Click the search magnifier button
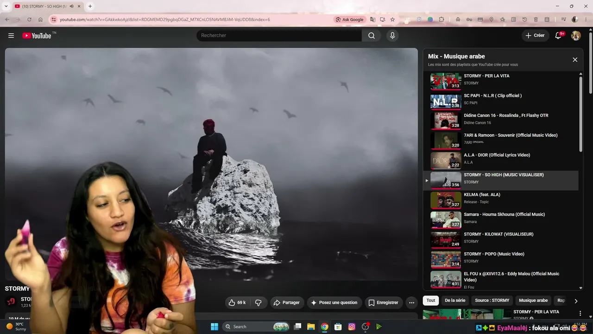This screenshot has height=334, width=593. (x=372, y=36)
